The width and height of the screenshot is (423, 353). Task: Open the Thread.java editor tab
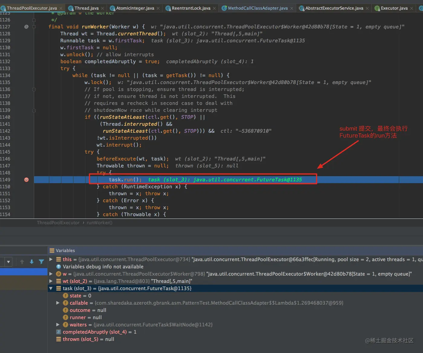point(86,8)
